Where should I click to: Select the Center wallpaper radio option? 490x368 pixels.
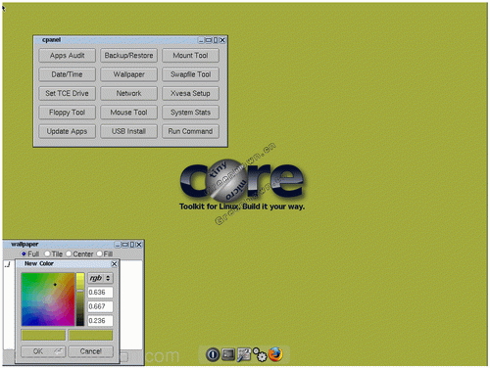pyautogui.click(x=79, y=253)
